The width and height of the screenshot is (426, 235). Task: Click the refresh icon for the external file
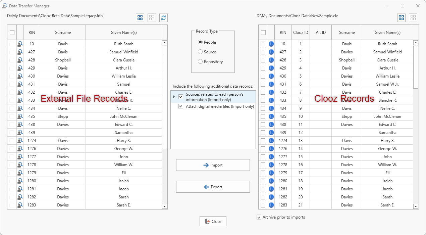point(163,18)
